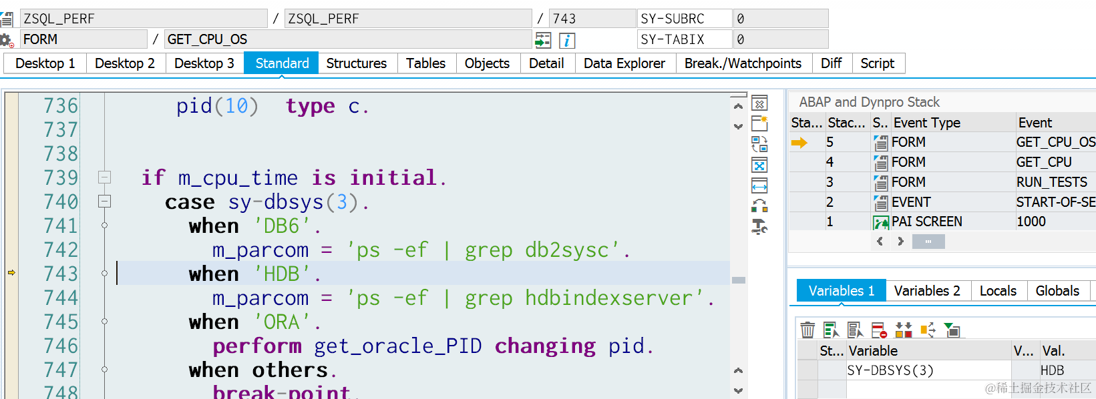Open the Detail tab

[547, 63]
